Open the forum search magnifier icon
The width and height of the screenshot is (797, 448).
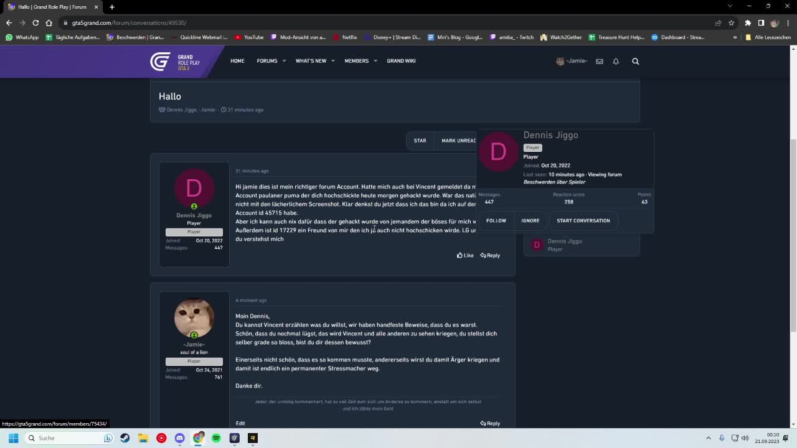pos(635,61)
